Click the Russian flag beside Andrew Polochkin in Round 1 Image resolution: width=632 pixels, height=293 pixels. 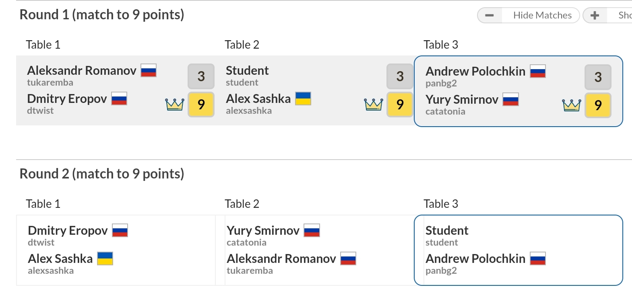click(x=538, y=71)
